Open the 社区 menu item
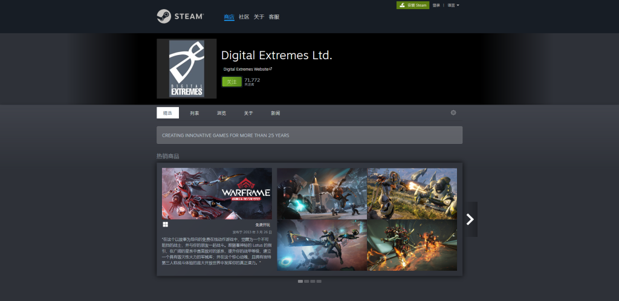The image size is (619, 301). tap(244, 17)
